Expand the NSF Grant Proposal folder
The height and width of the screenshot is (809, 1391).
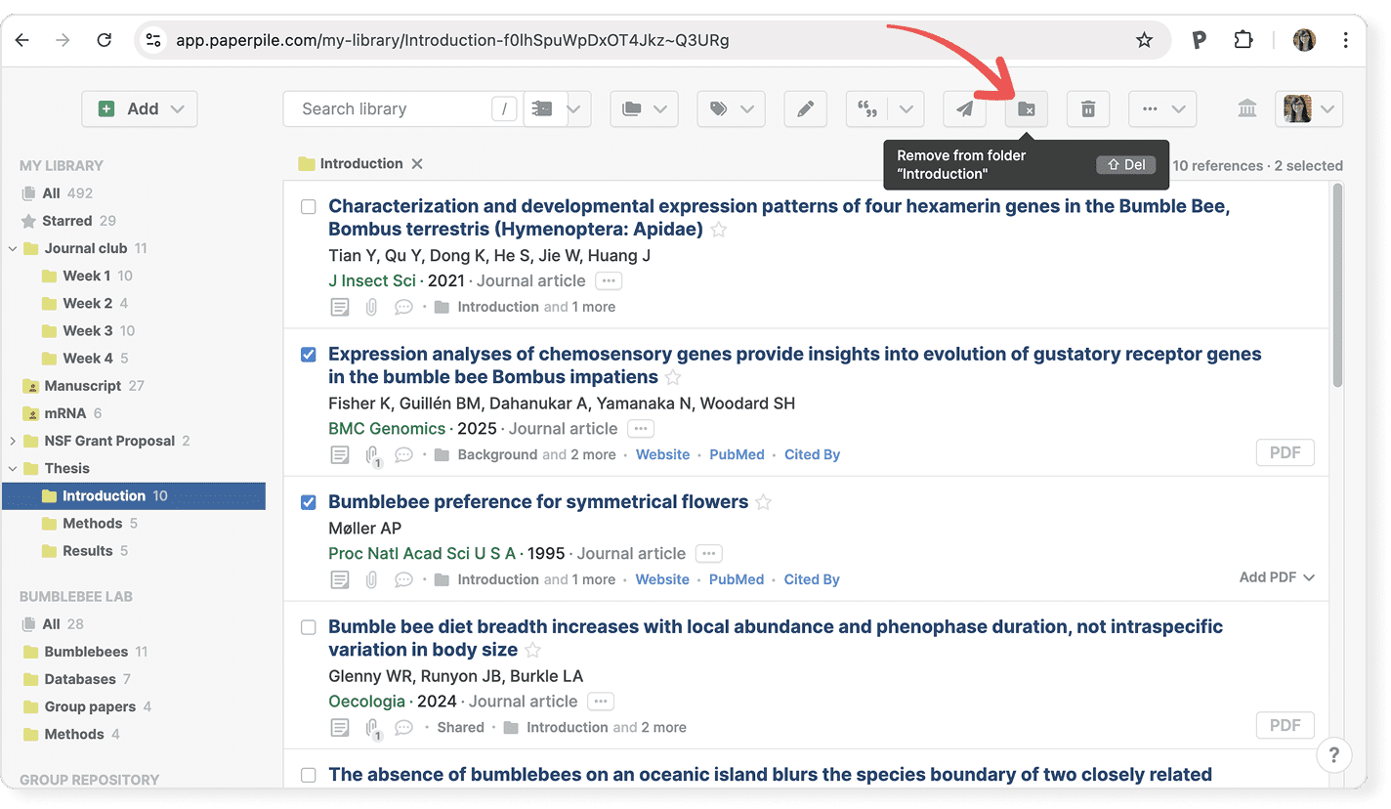13,441
